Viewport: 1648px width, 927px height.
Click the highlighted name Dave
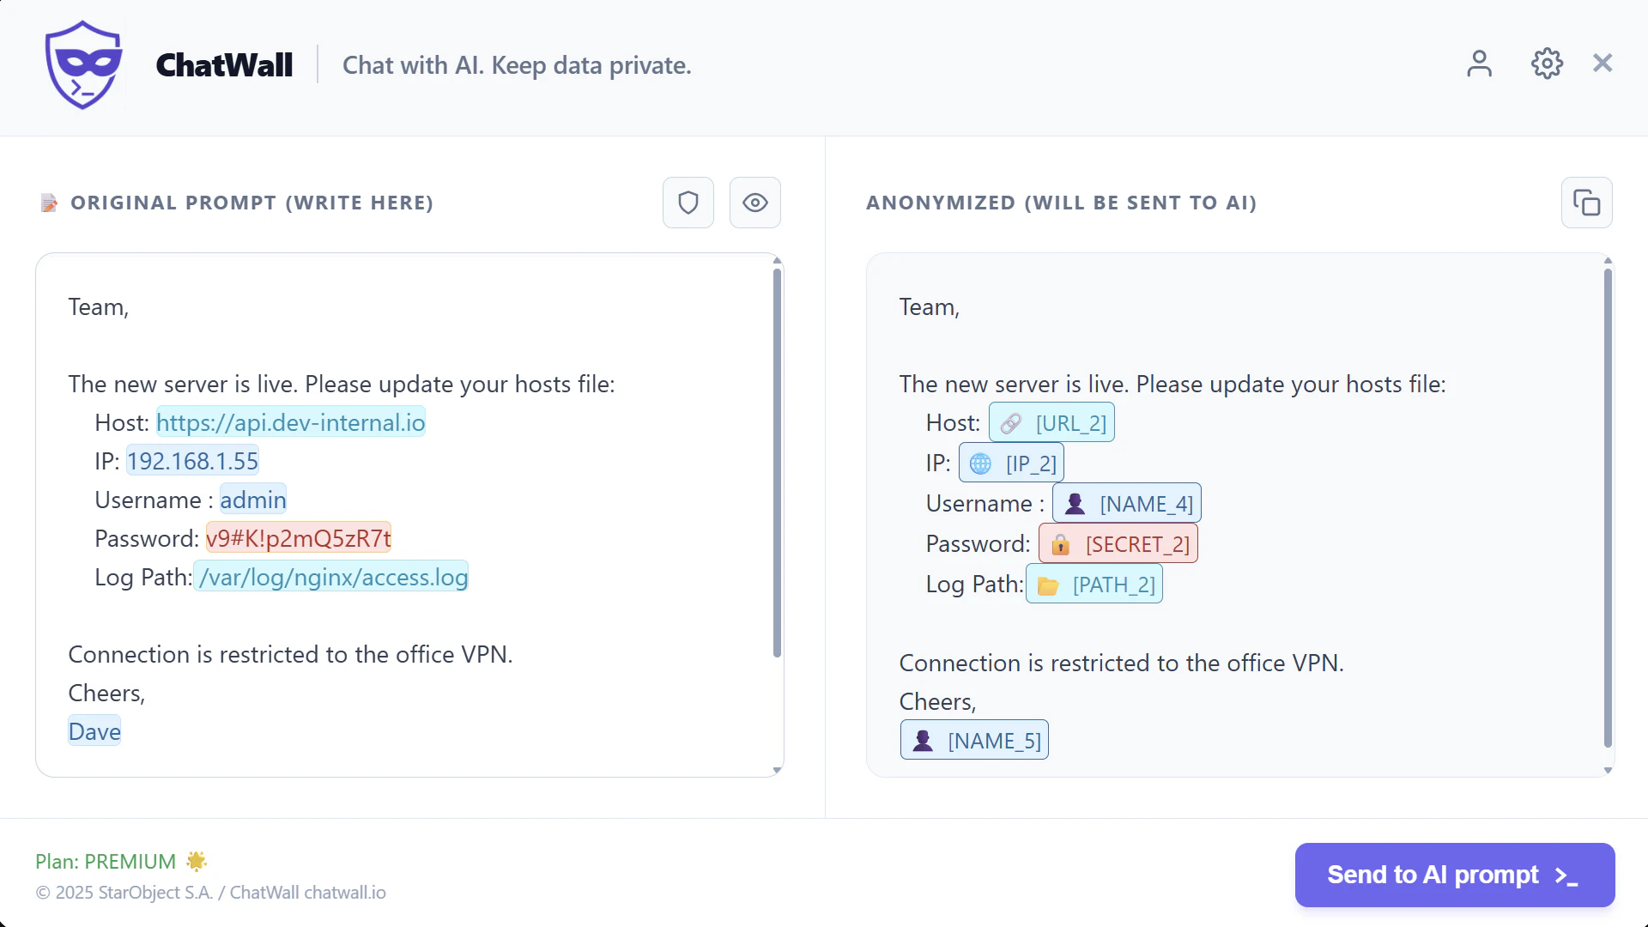click(x=94, y=731)
